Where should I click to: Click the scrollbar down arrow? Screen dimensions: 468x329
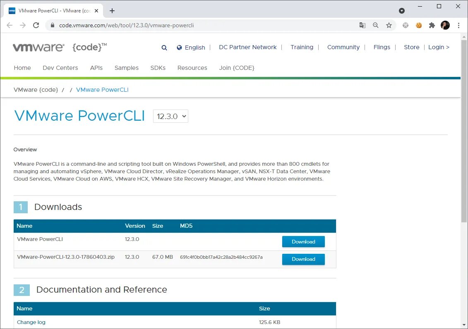click(x=464, y=325)
